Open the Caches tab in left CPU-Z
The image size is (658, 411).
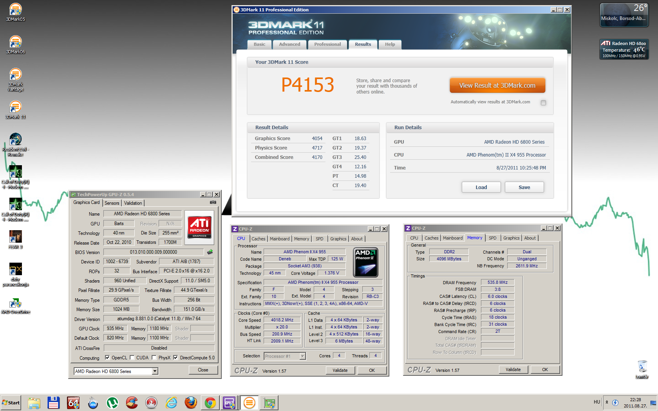(x=258, y=239)
